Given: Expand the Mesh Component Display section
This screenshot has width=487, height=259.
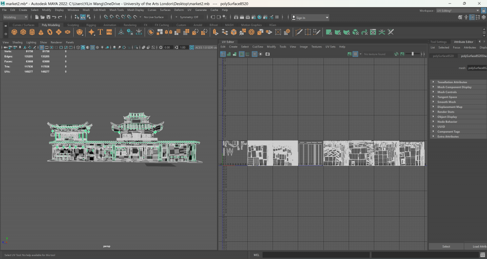Looking at the screenshot, I should (x=433, y=87).
